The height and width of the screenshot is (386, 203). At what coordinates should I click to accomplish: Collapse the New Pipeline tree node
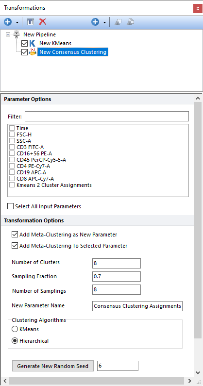(8, 34)
